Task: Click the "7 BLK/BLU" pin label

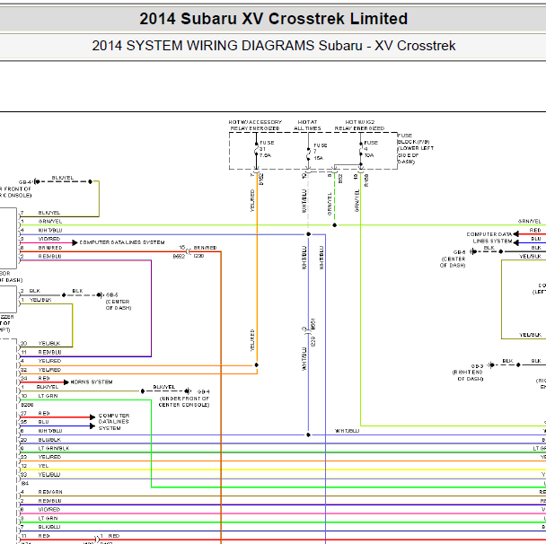Action: pyautogui.click(x=40, y=527)
